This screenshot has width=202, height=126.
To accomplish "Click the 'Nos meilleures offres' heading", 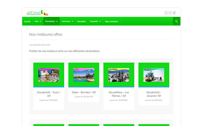I will click(x=46, y=34).
